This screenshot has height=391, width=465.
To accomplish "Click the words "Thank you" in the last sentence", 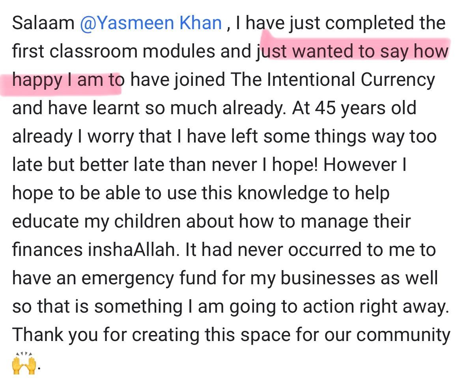I will coord(54,335).
